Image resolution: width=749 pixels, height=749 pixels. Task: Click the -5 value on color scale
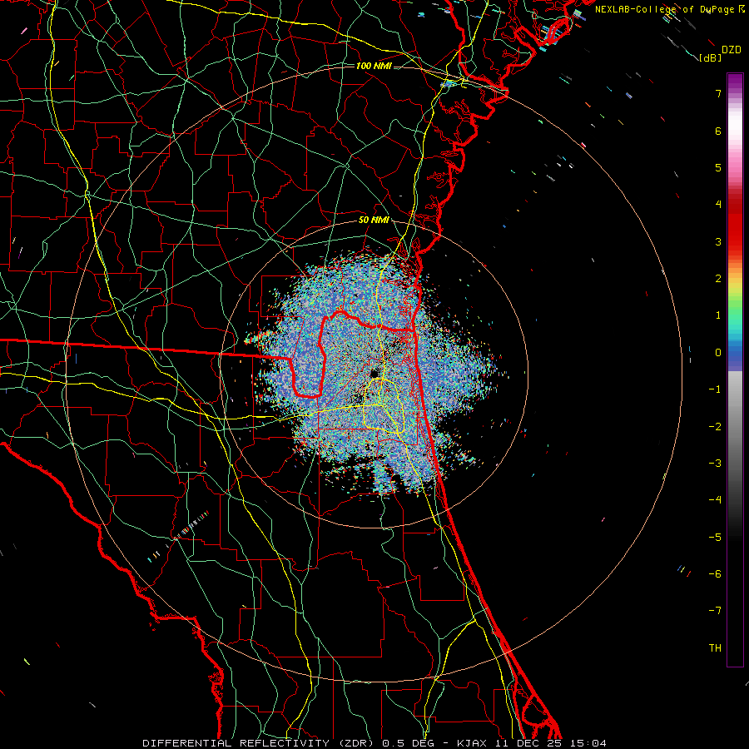tap(715, 538)
